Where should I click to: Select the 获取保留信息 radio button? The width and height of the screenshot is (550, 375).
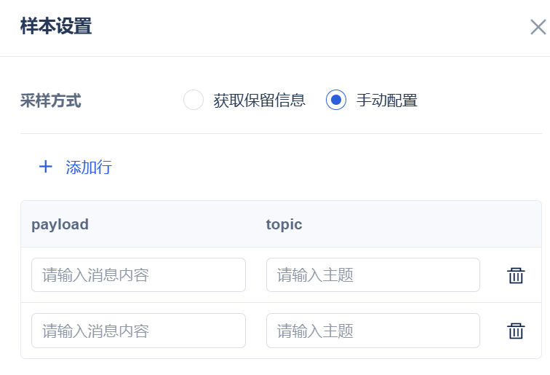(194, 100)
